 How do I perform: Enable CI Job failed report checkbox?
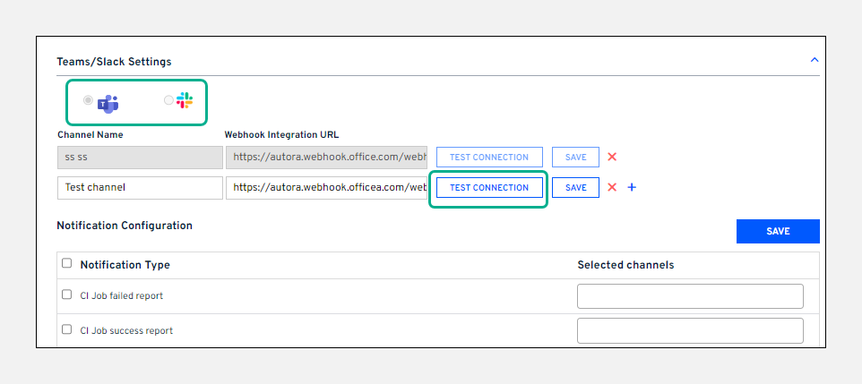pos(66,294)
